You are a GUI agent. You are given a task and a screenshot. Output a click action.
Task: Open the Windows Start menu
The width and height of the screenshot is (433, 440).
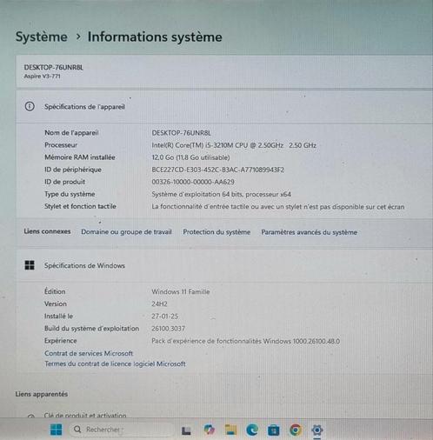click(x=56, y=430)
